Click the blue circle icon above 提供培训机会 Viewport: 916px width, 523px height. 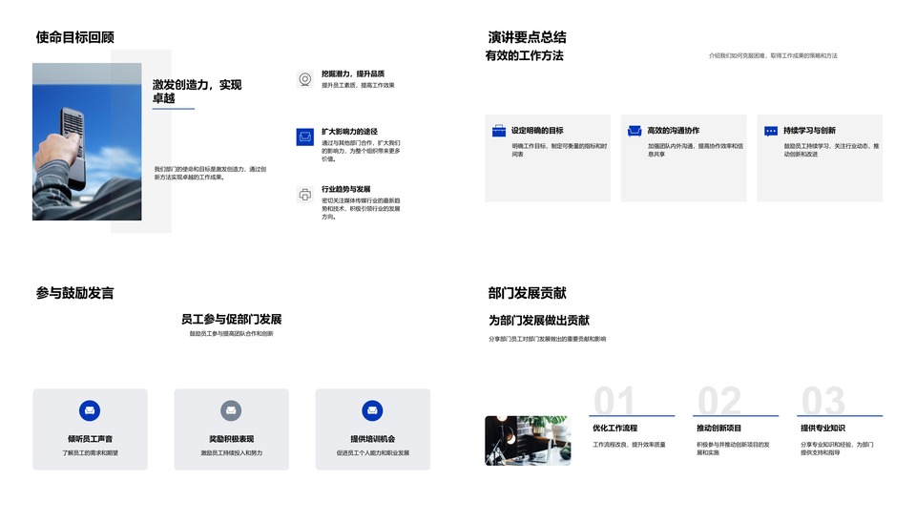point(372,410)
